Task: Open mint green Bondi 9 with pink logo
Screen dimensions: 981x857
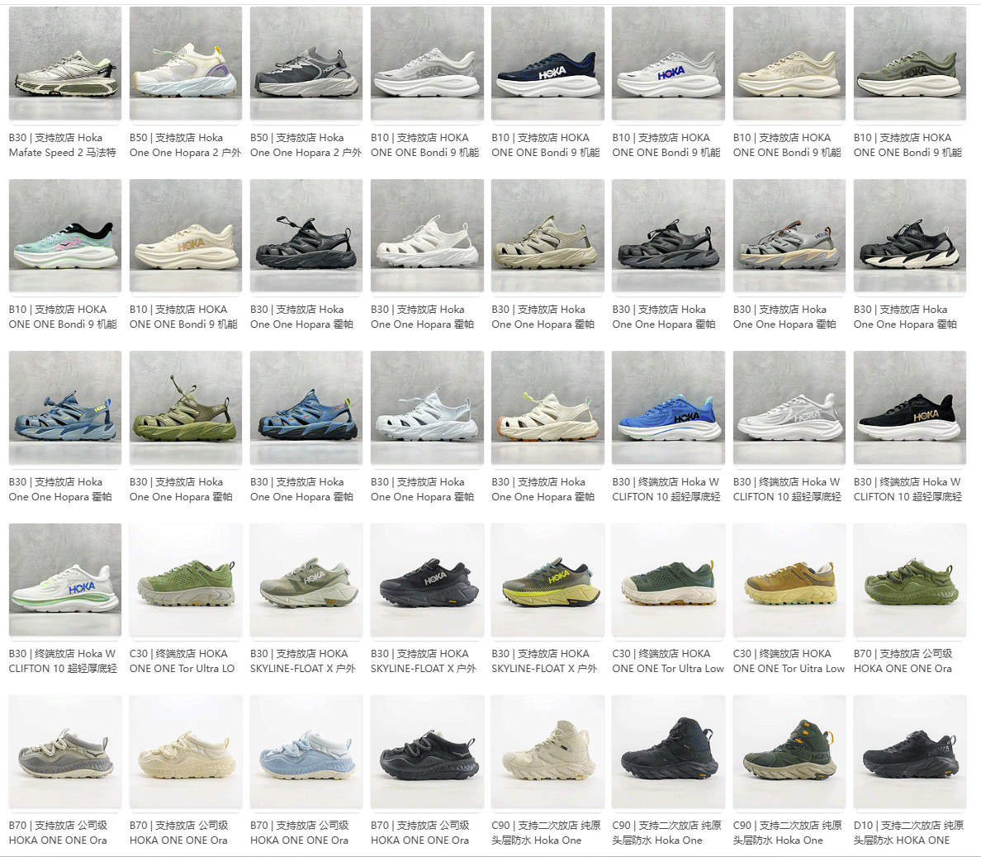Action: pos(65,235)
